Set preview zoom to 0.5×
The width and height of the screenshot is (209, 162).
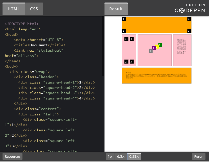121,156
